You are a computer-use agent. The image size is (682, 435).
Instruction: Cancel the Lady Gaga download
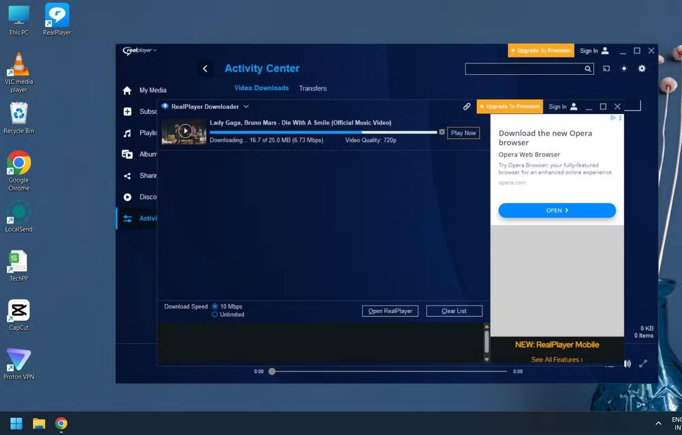442,132
